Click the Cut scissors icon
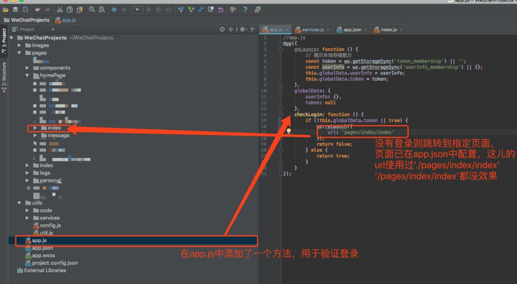 (x=60, y=10)
